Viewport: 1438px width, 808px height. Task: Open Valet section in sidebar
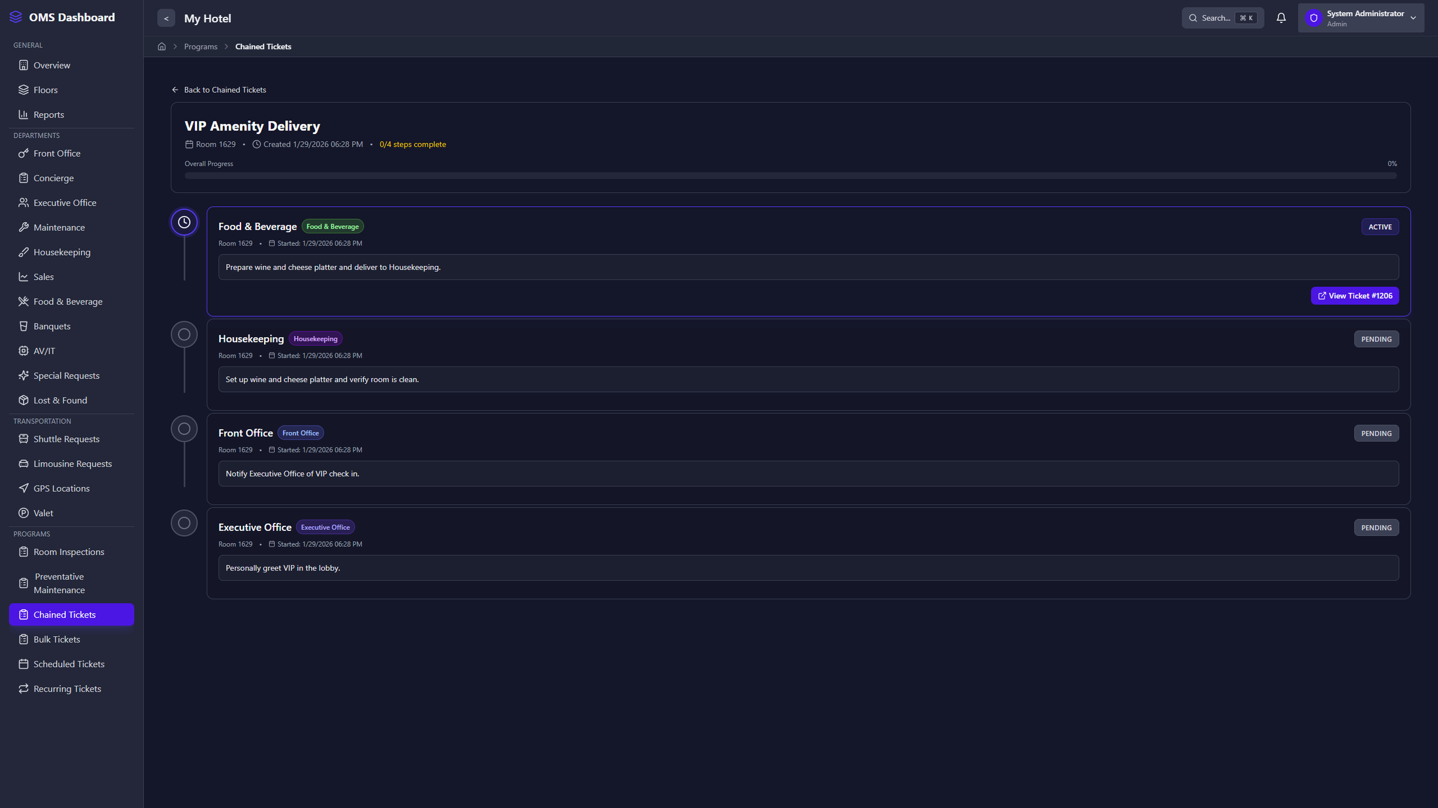tap(43, 513)
